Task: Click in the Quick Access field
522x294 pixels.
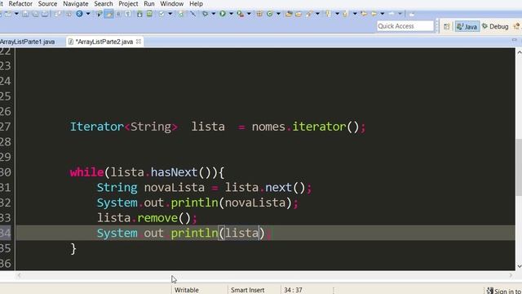Action: [405, 26]
